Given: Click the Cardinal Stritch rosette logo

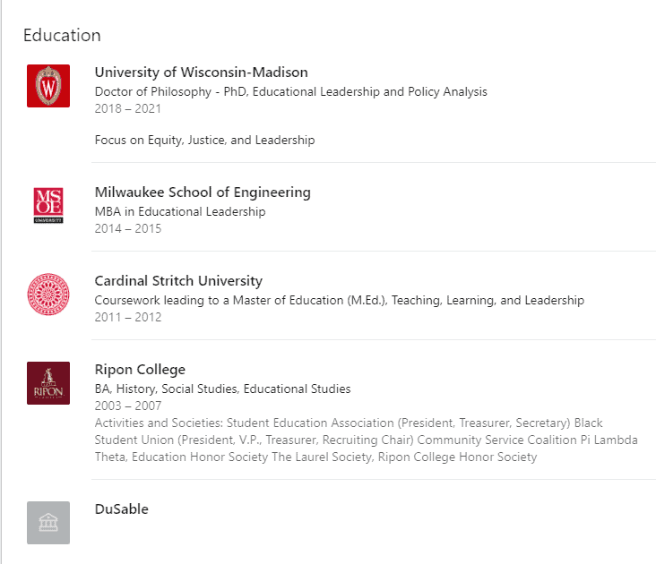Looking at the screenshot, I should pos(48,295).
